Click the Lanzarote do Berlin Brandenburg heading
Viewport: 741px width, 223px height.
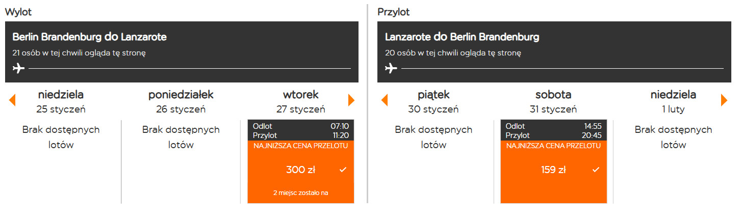(462, 37)
